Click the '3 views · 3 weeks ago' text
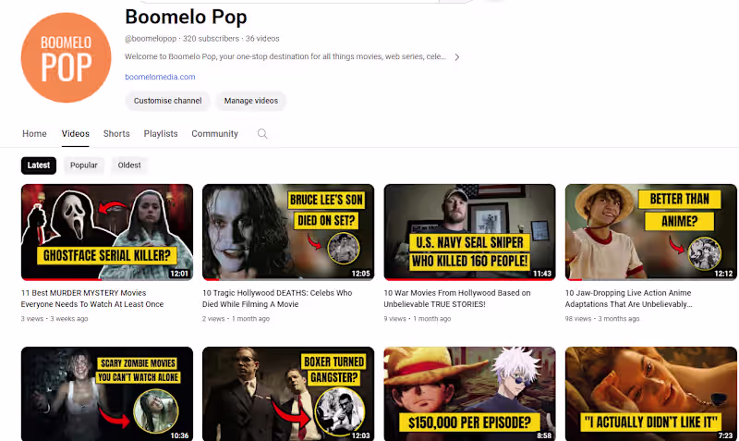The height and width of the screenshot is (441, 739). pos(55,319)
